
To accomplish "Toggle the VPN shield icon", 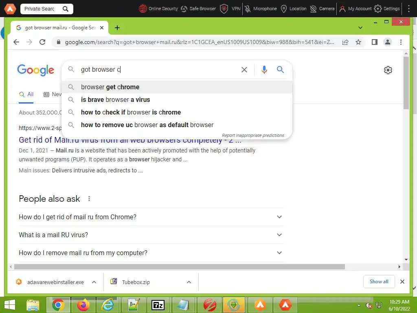I will (x=224, y=9).
